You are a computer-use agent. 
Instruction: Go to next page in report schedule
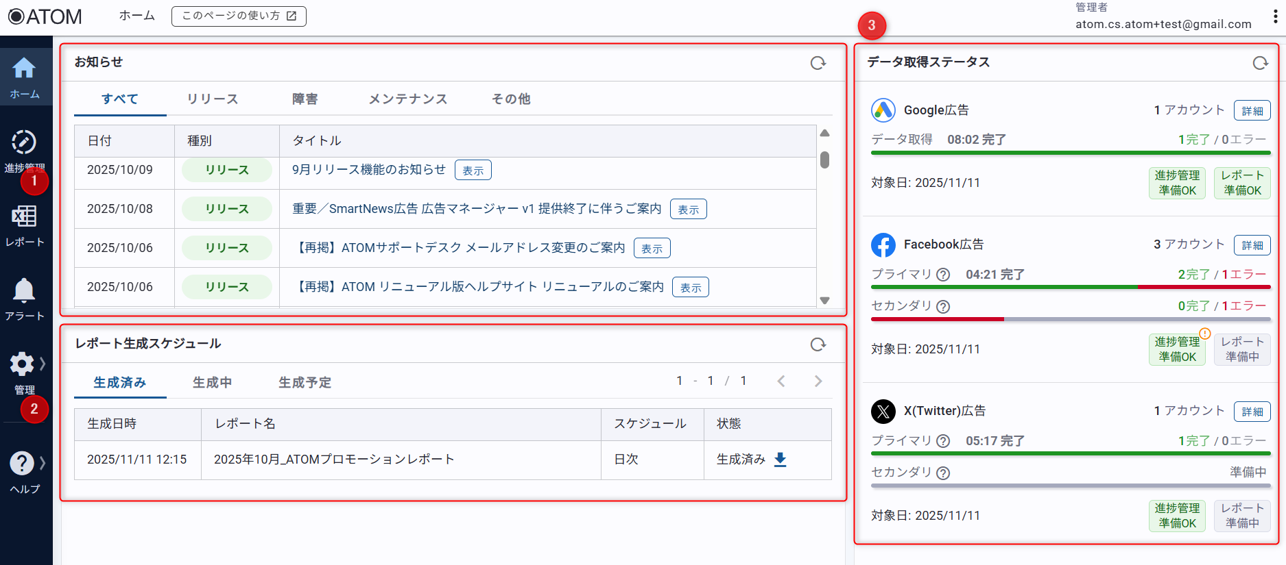[818, 381]
